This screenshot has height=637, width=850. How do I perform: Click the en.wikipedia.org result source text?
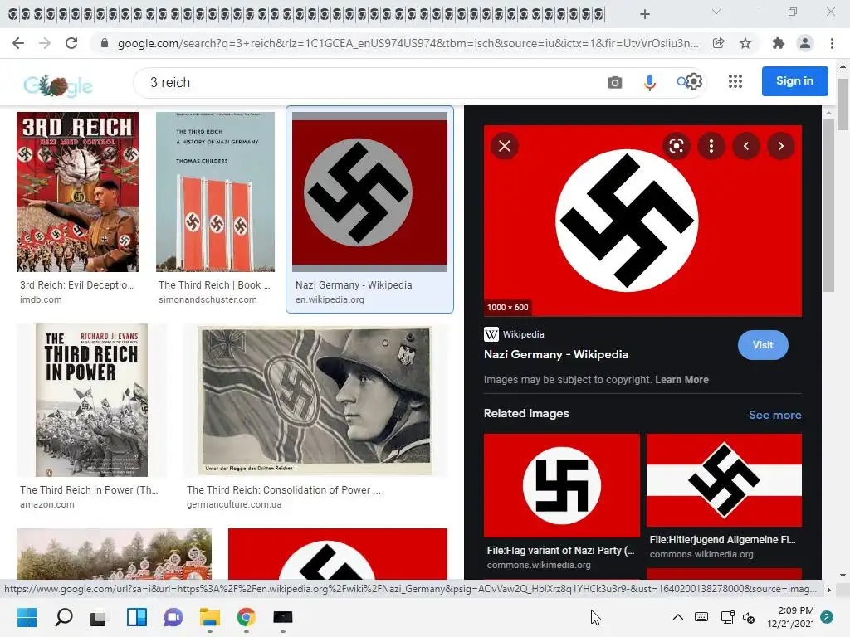[x=330, y=299]
